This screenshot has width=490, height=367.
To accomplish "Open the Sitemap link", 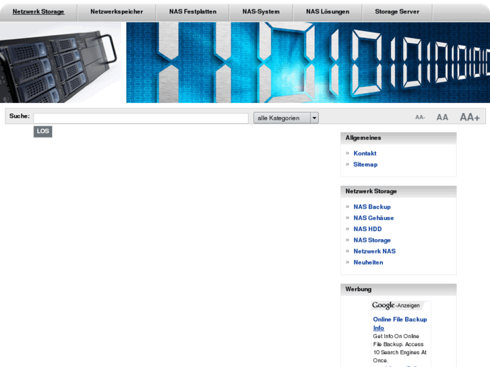I will point(365,164).
